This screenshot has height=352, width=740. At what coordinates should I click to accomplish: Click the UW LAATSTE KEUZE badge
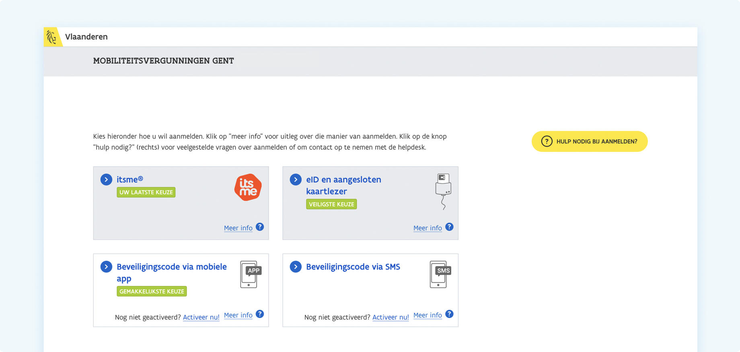tap(146, 192)
